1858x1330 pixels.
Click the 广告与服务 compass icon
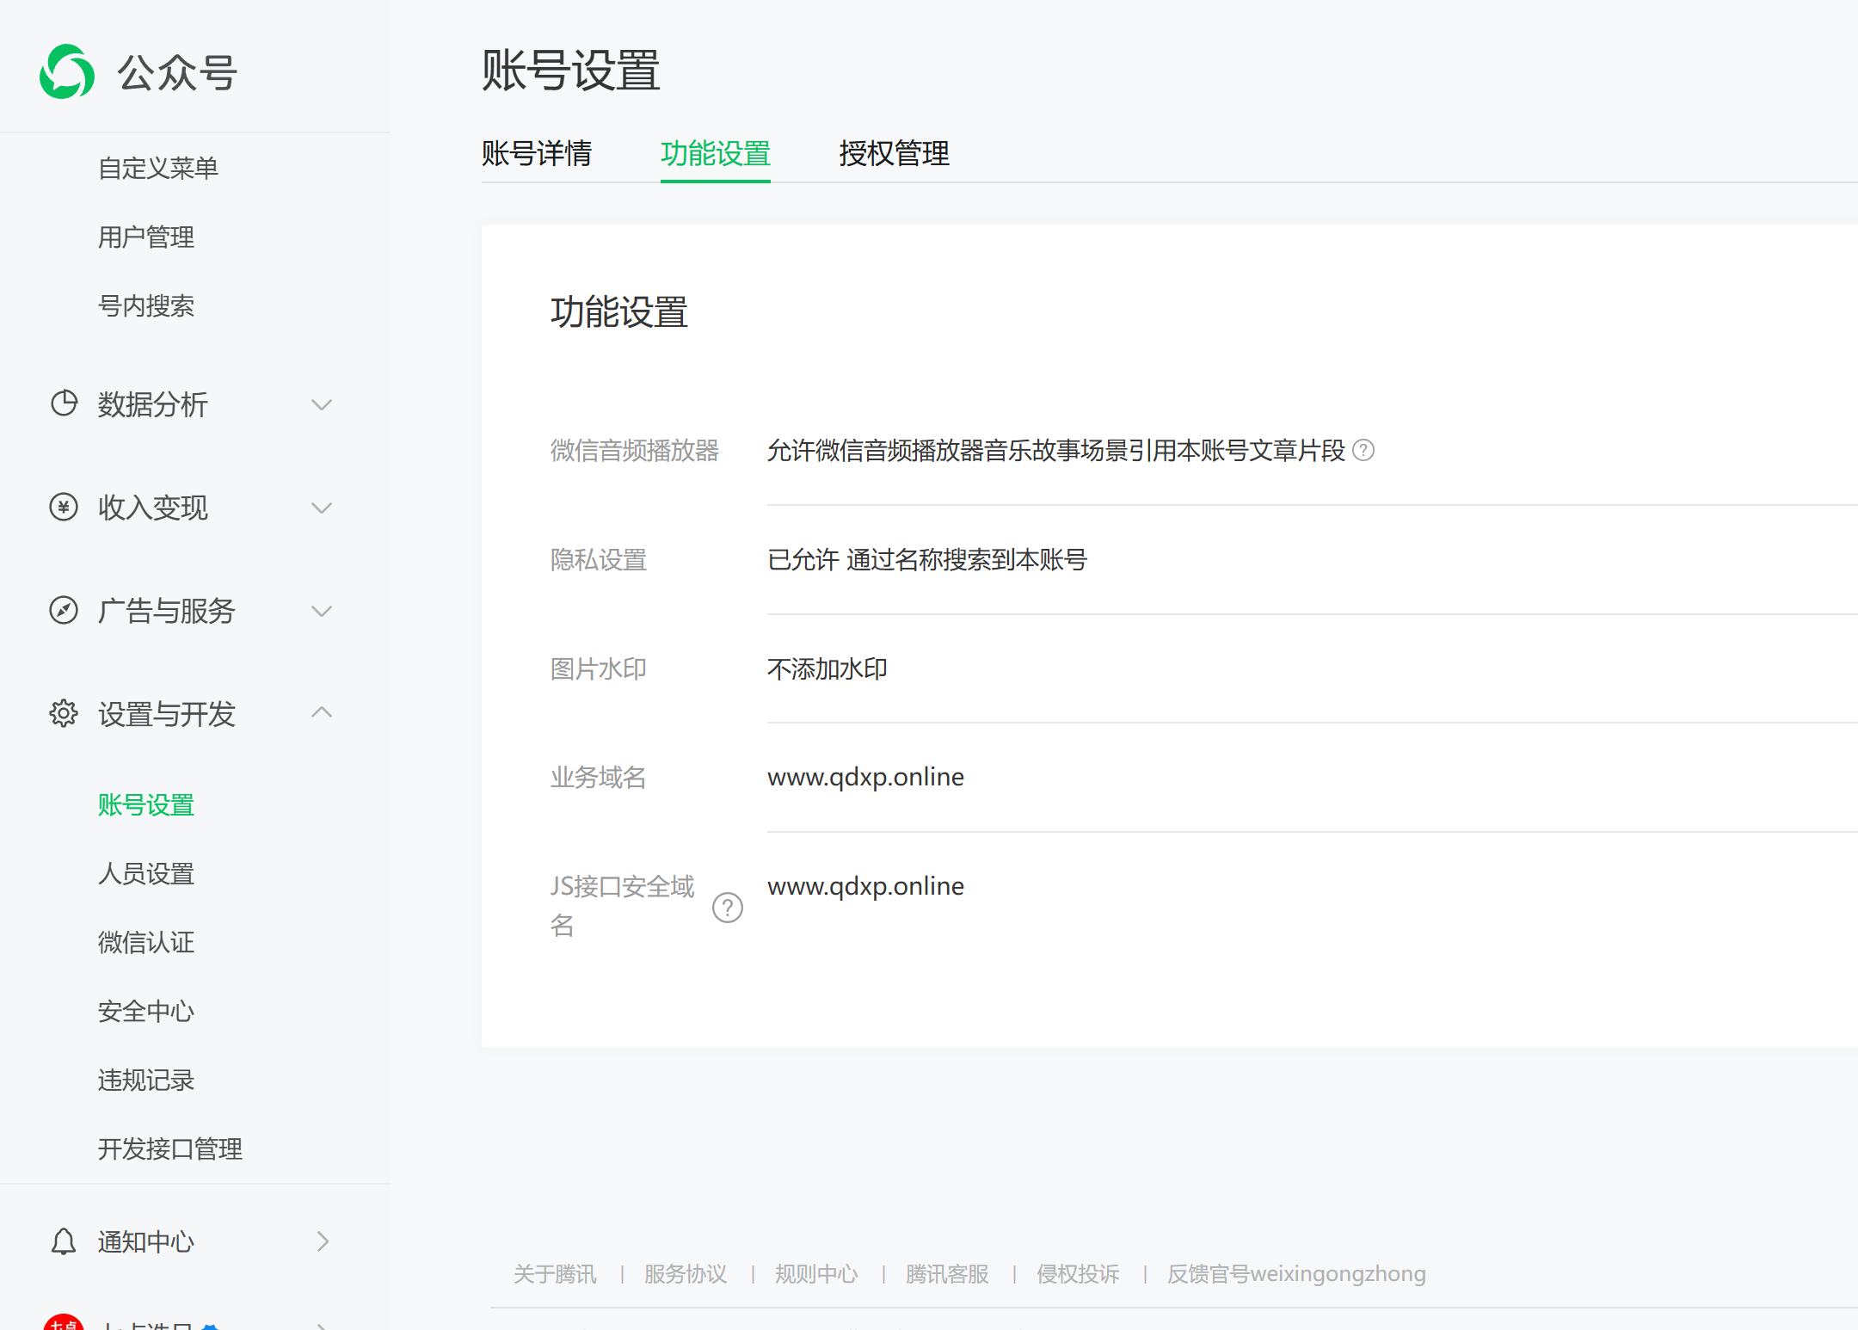(x=64, y=611)
